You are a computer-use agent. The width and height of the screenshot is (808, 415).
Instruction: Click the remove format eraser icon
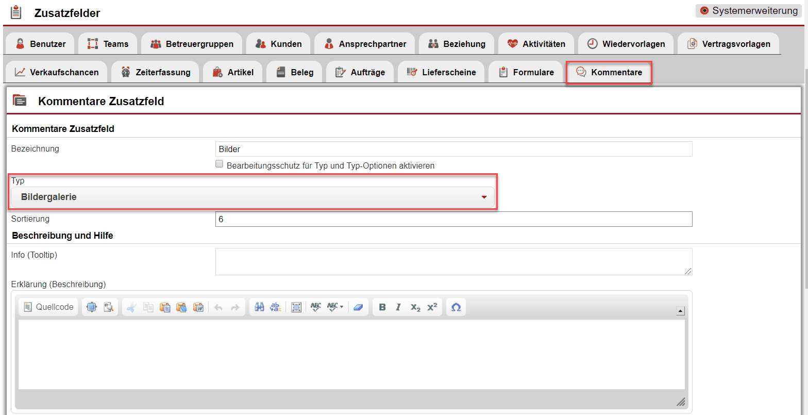point(358,307)
